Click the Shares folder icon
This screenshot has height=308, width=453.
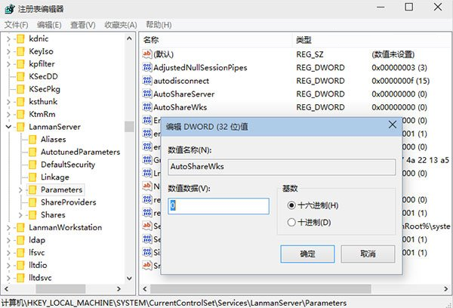click(x=32, y=215)
